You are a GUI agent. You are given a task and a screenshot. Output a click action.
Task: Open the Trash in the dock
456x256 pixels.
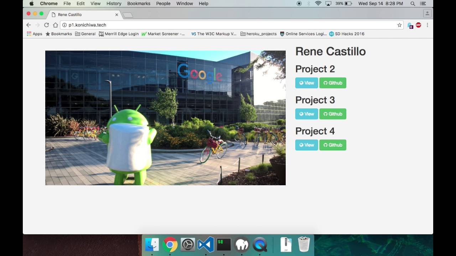click(x=304, y=245)
